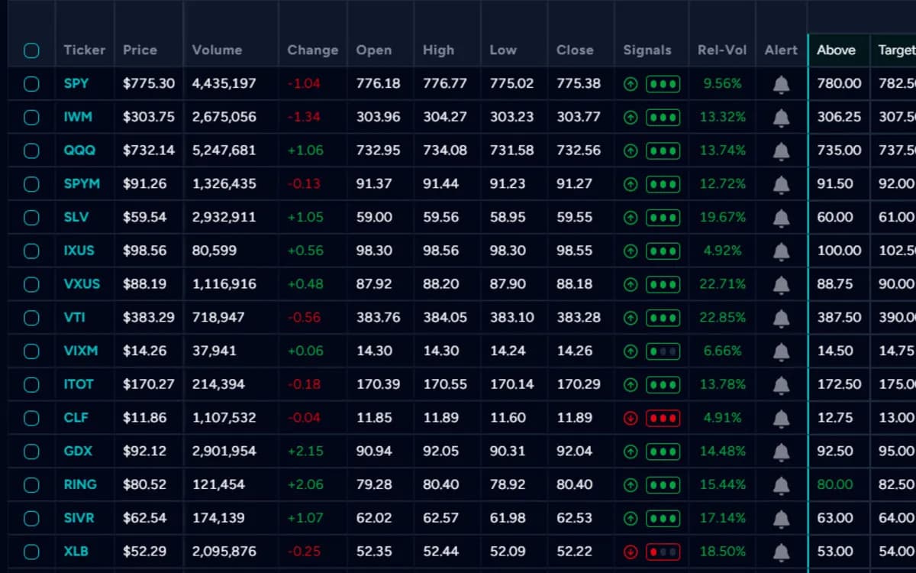The height and width of the screenshot is (573, 916).
Task: Click the RING row bell
Action: point(781,485)
